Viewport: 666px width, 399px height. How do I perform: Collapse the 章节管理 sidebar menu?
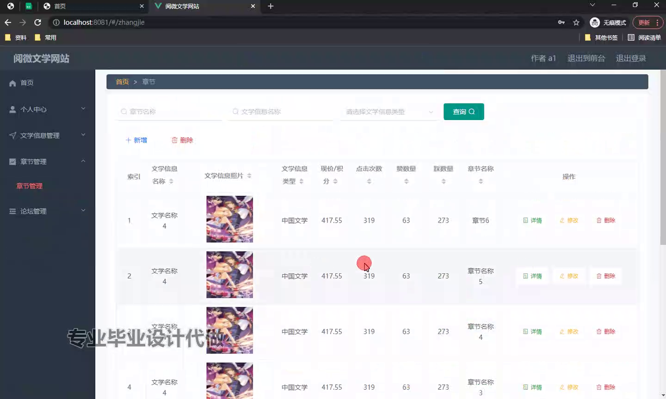48,162
